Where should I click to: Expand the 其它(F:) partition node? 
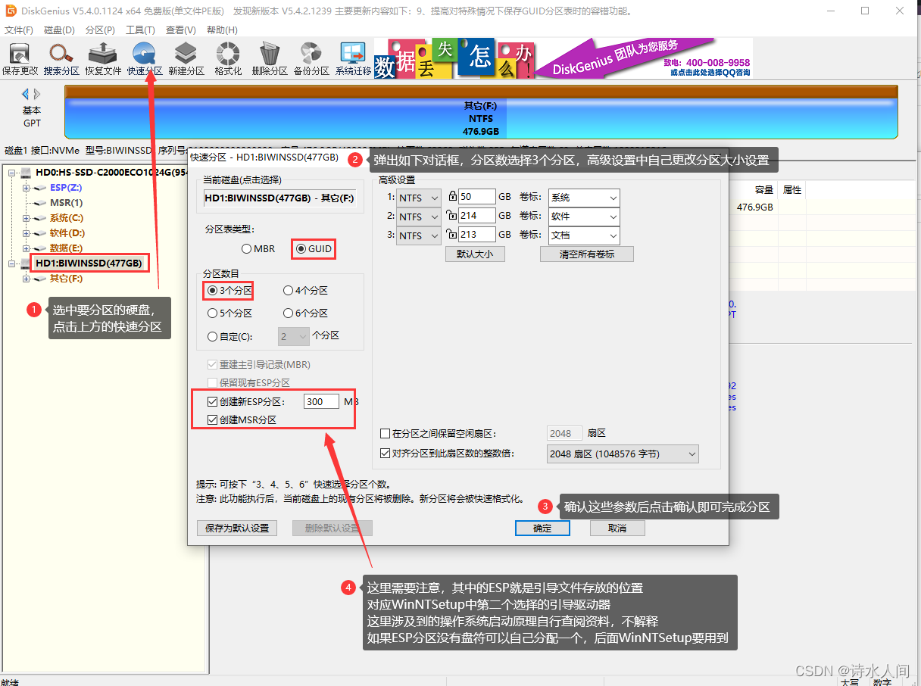click(x=26, y=279)
